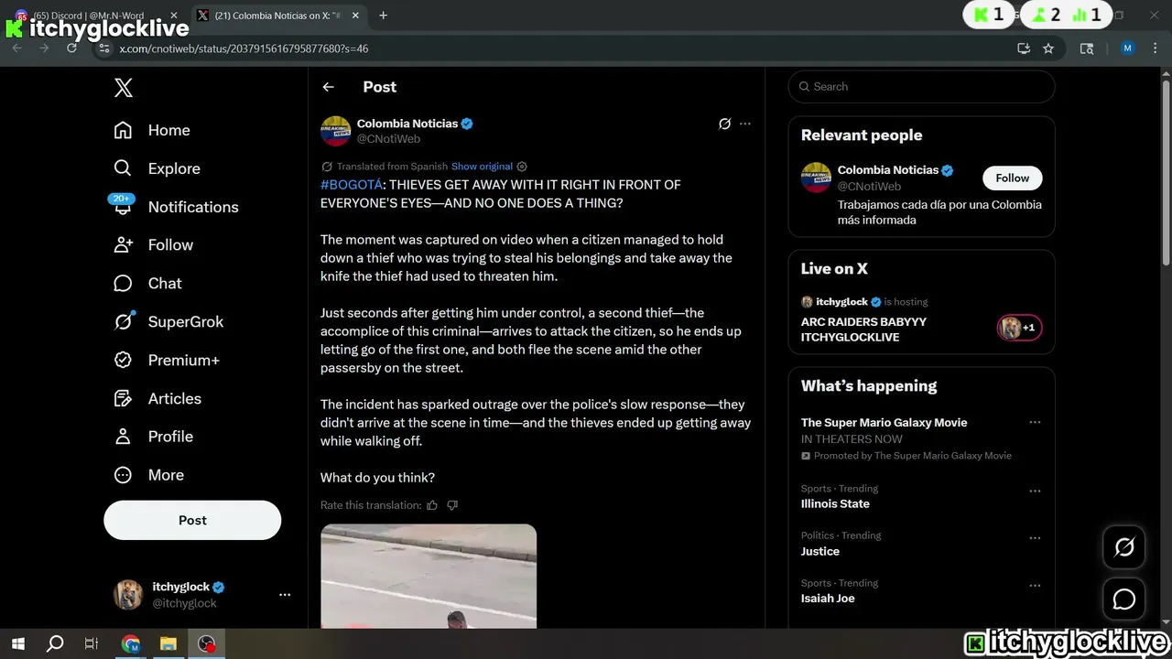
Task: Open translation settings gear icon
Action: (x=522, y=167)
